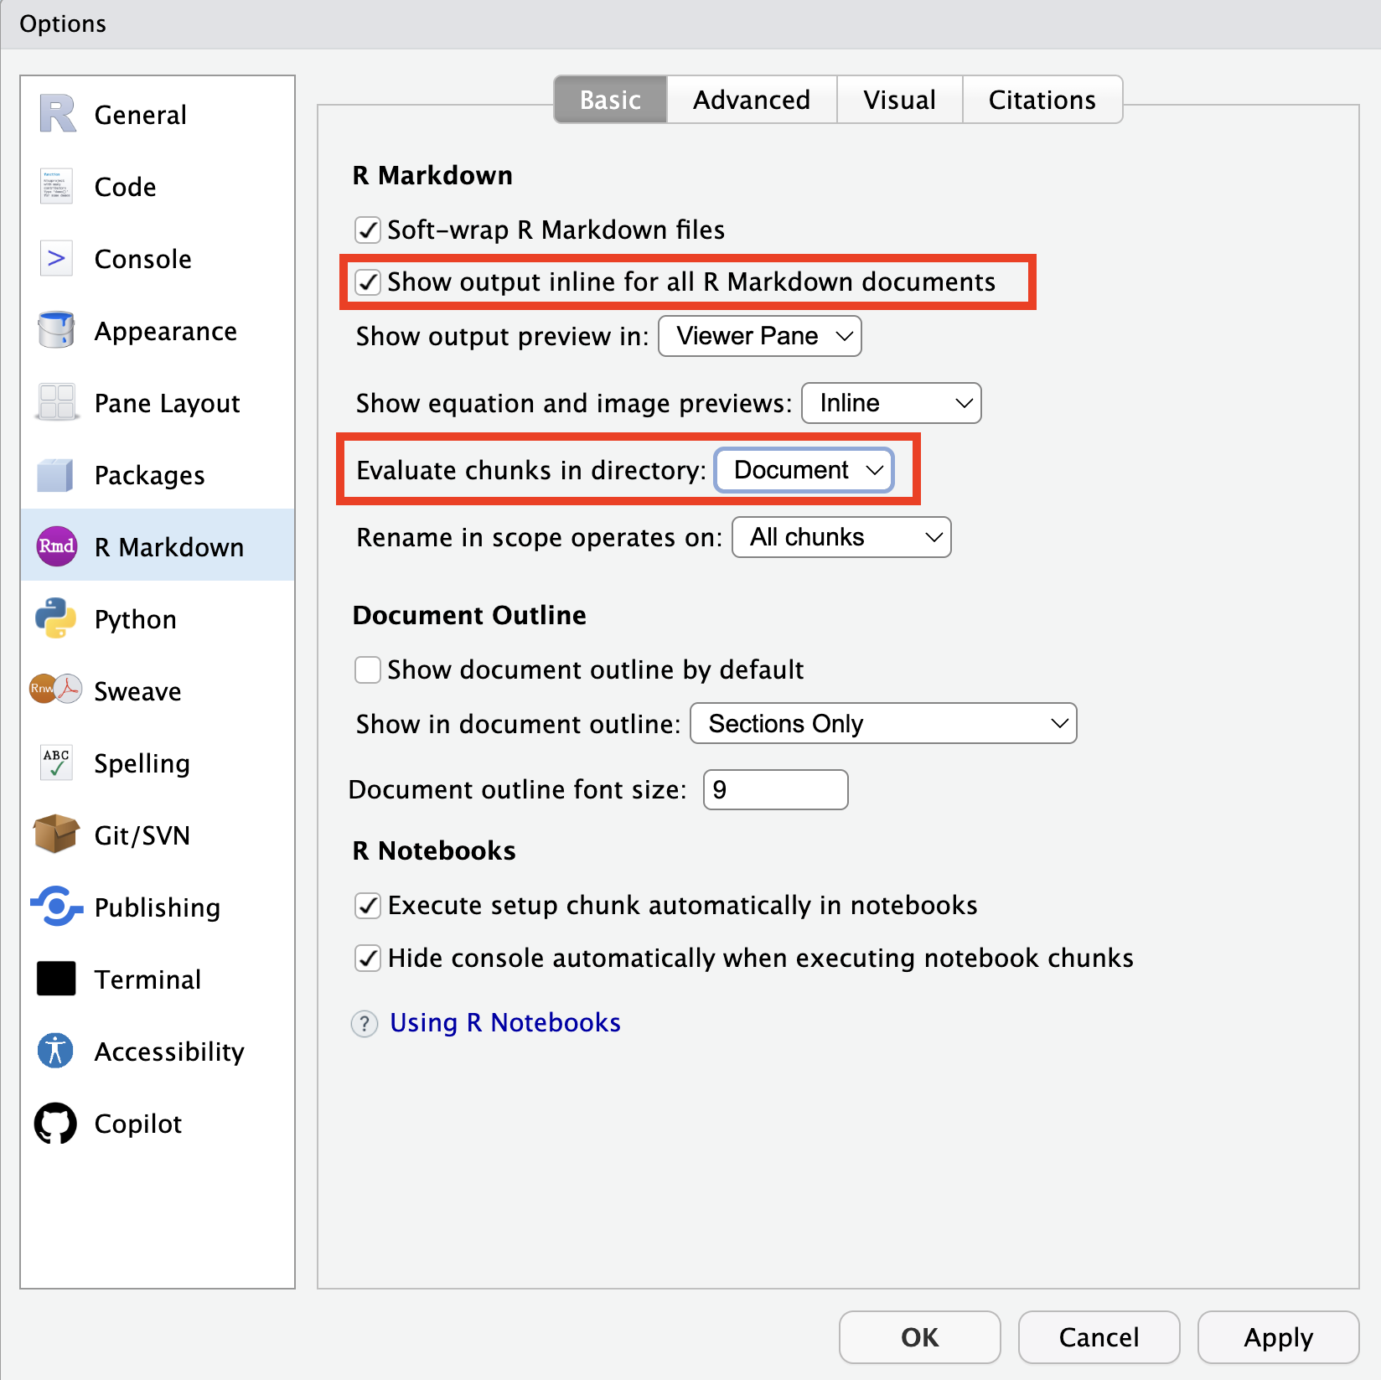Open the Citations tab
Screen dimensions: 1381x1380
click(1042, 99)
